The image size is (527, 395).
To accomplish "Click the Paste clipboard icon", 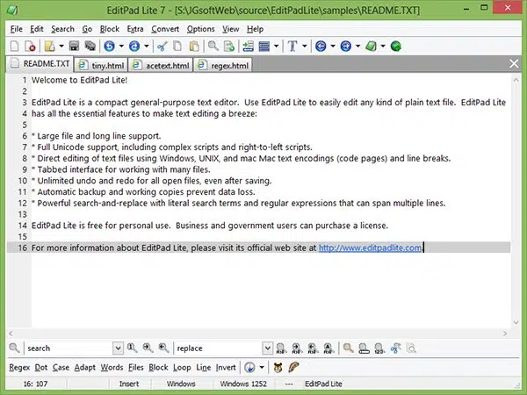I will pyautogui.click(x=194, y=46).
